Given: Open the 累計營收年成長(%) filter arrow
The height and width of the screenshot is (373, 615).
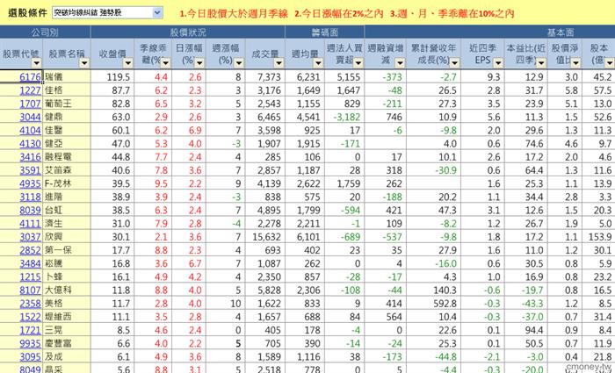Looking at the screenshot, I should pos(454,63).
